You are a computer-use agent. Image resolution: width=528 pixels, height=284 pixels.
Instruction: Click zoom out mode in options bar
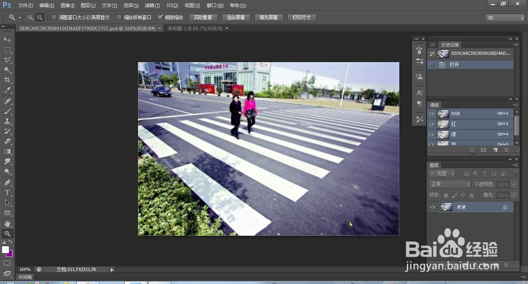point(40,17)
